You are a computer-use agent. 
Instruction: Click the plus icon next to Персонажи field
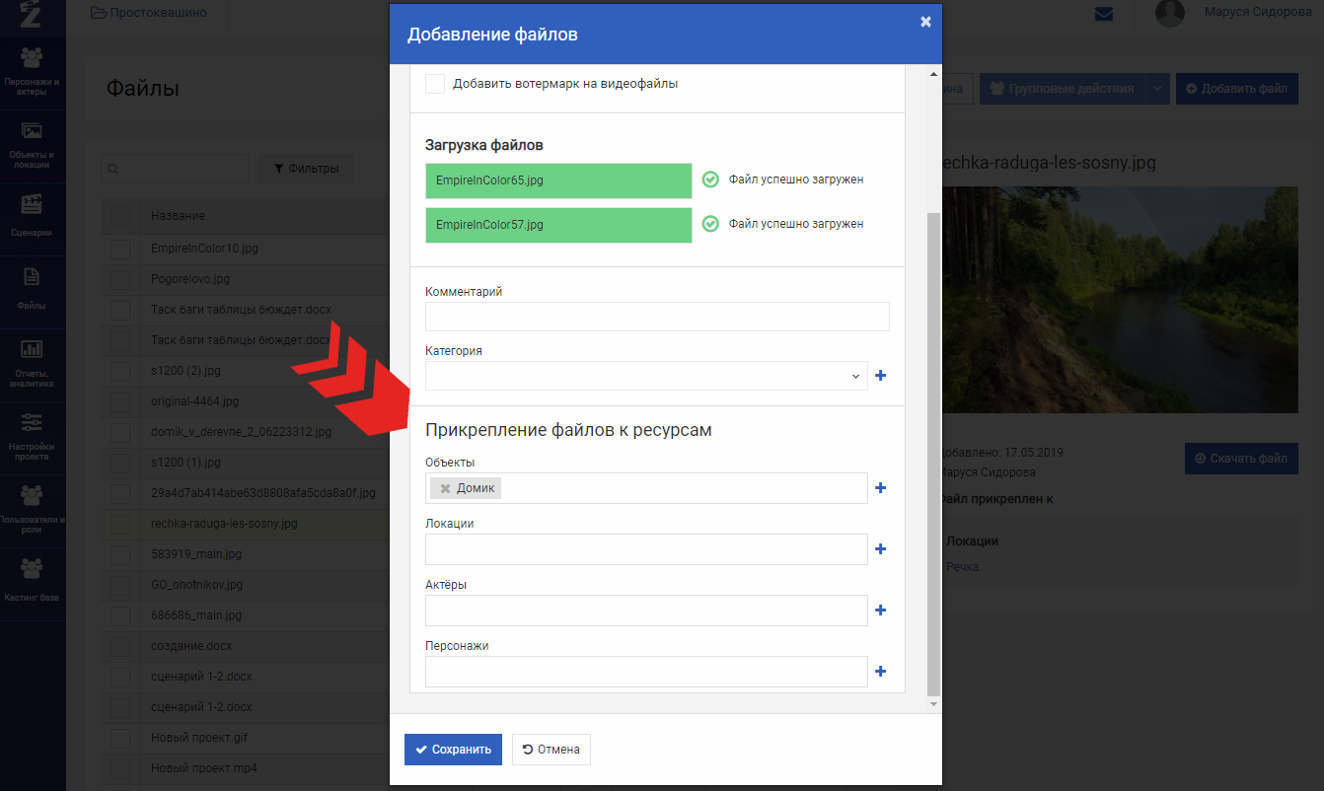pos(881,672)
